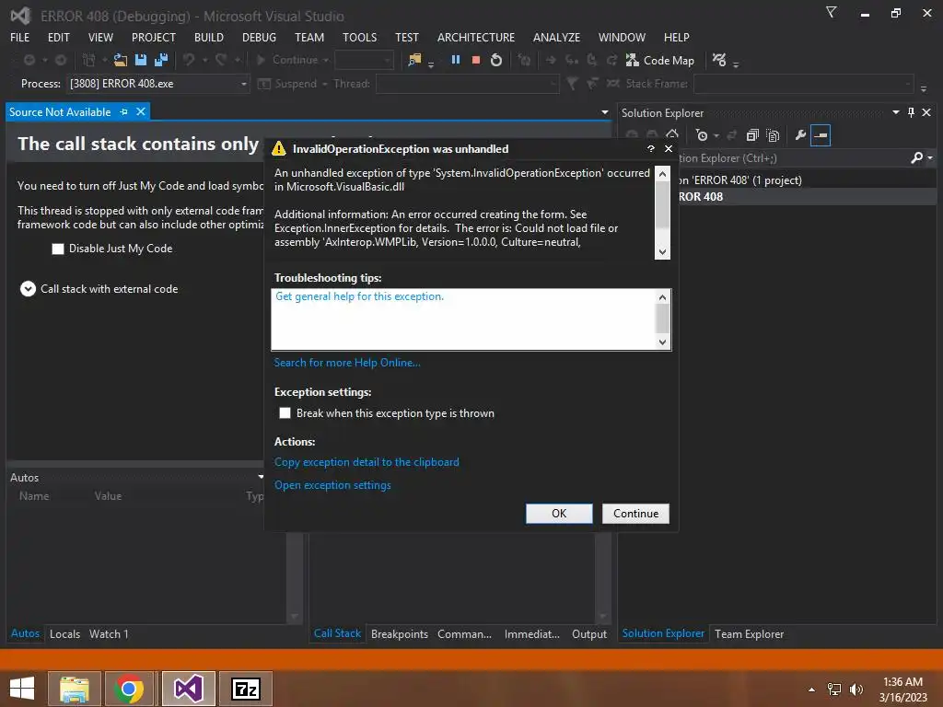This screenshot has width=943, height=707.
Task: Click the IntelliTrace icon right of Code Map
Action: [x=719, y=60]
